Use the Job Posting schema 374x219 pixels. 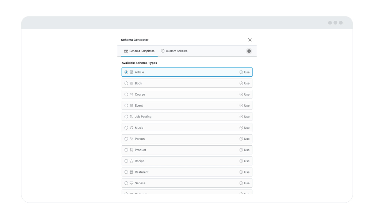(244, 116)
